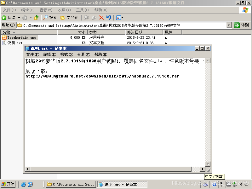Click Notepad's horizontal scrollbar right arrow
The height and width of the screenshot is (189, 252).
[x=203, y=169]
